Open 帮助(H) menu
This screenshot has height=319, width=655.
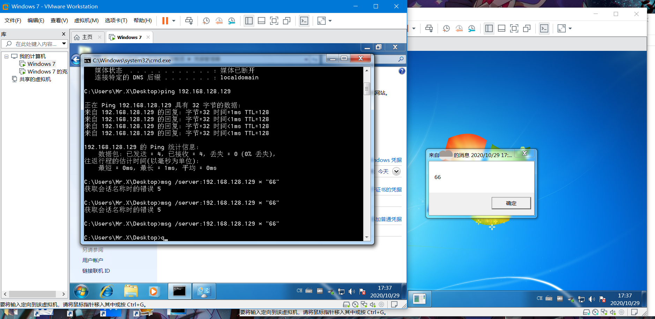[x=143, y=21]
